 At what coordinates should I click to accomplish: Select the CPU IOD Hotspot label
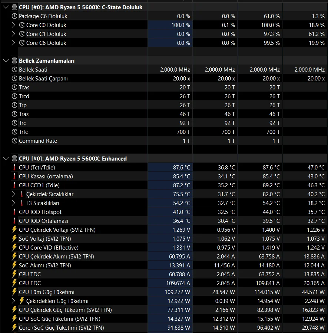click(x=40, y=212)
